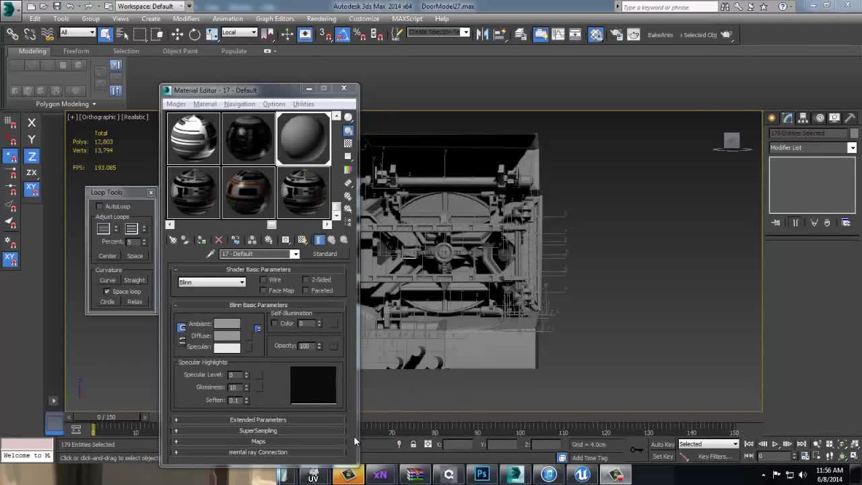This screenshot has width=862, height=485.
Task: Open the Modify tab in command panel
Action: (x=787, y=118)
